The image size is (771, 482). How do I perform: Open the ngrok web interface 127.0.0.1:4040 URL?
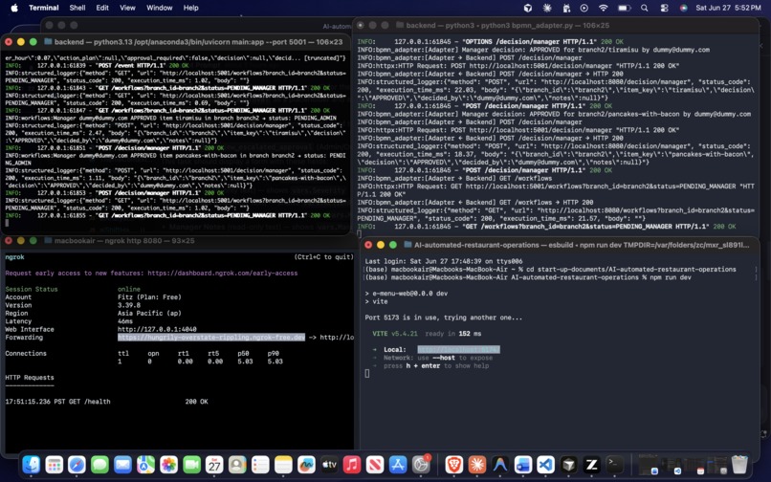(157, 330)
